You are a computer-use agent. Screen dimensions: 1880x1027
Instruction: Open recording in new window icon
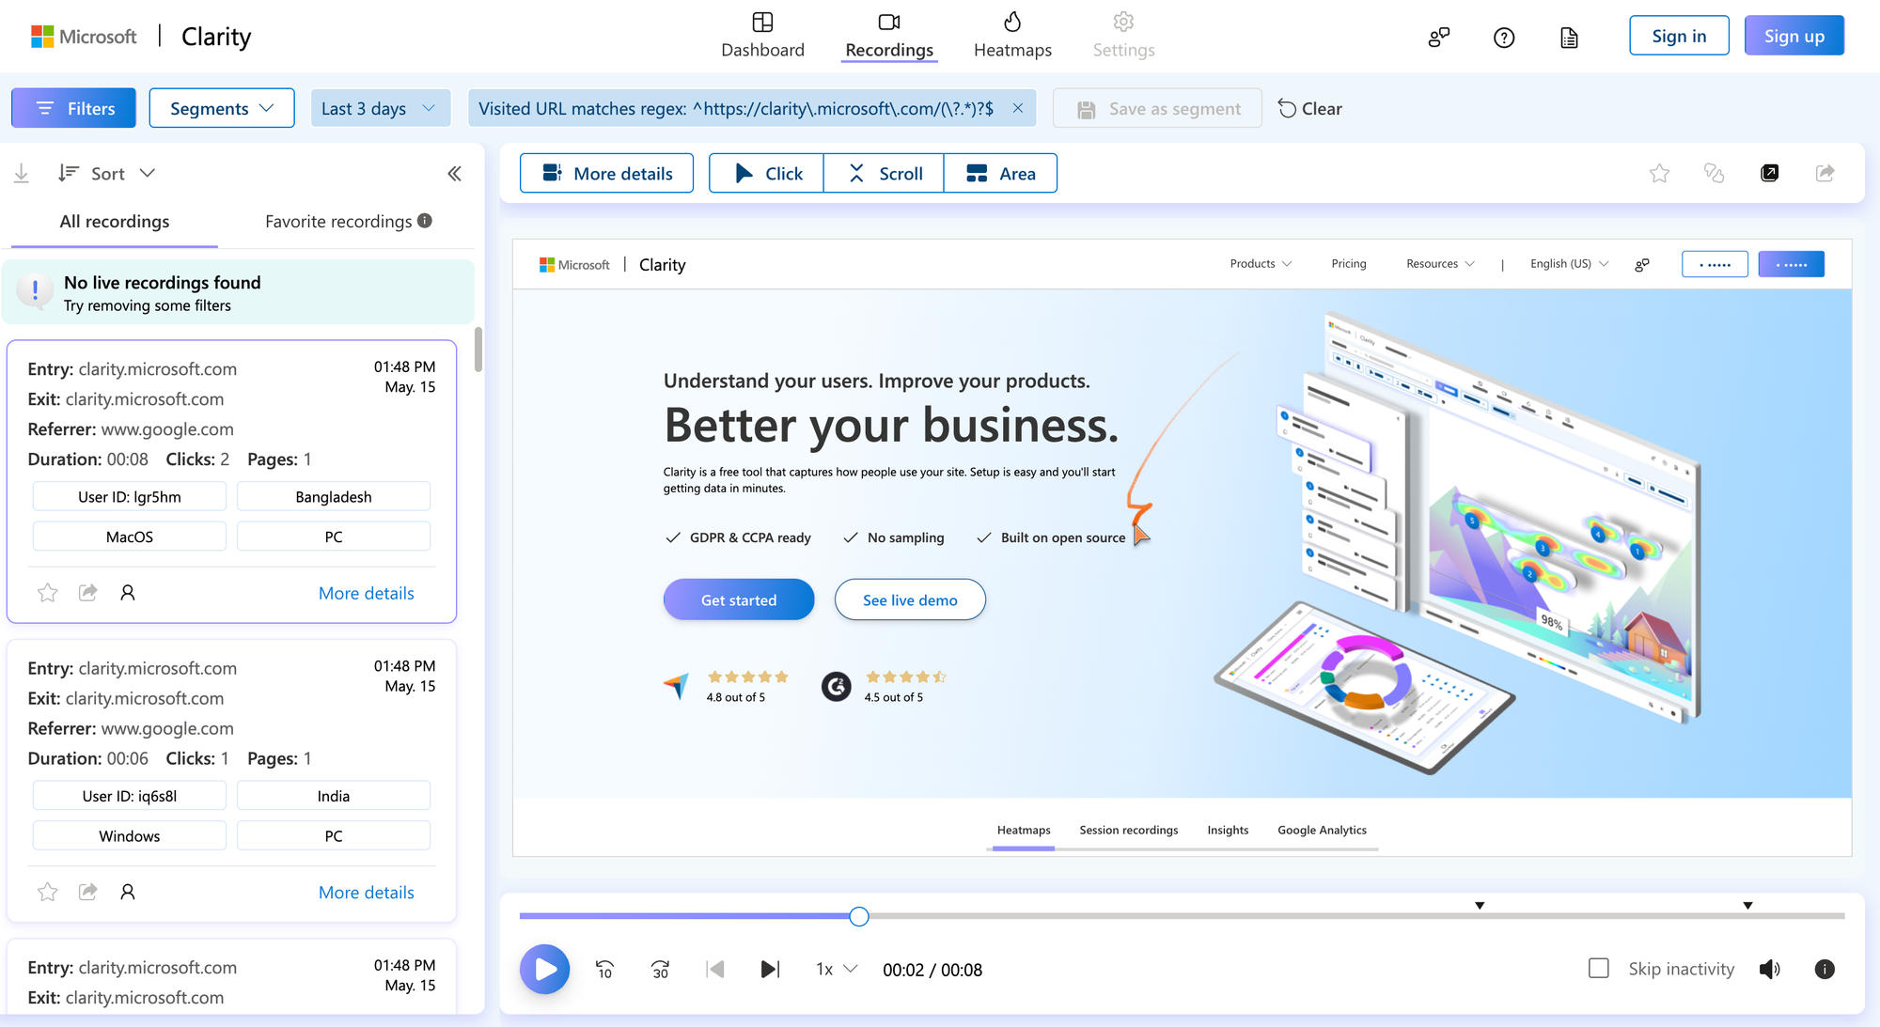(1769, 173)
